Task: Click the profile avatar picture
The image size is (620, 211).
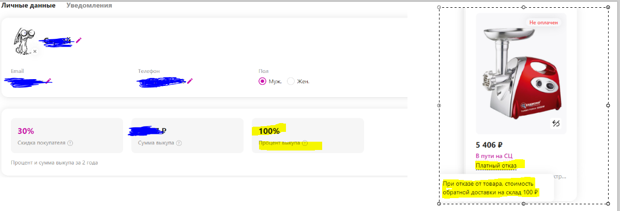Action: coord(24,41)
